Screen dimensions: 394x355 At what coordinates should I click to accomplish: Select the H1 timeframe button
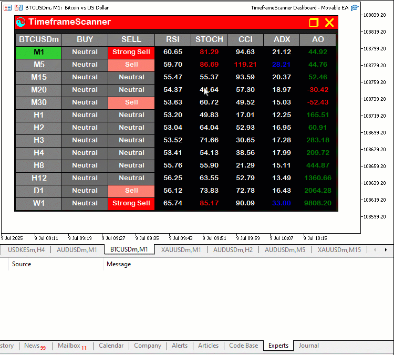[38, 116]
